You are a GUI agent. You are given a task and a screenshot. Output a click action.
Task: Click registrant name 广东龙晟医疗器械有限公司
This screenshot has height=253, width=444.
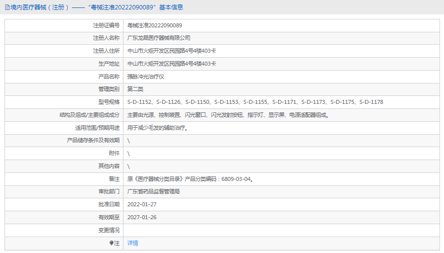(159, 38)
